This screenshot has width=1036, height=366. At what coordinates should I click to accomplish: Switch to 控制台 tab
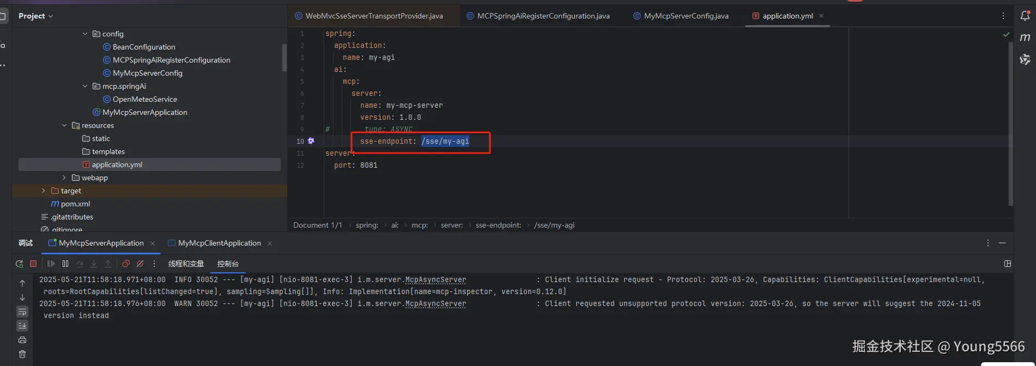pyautogui.click(x=228, y=264)
